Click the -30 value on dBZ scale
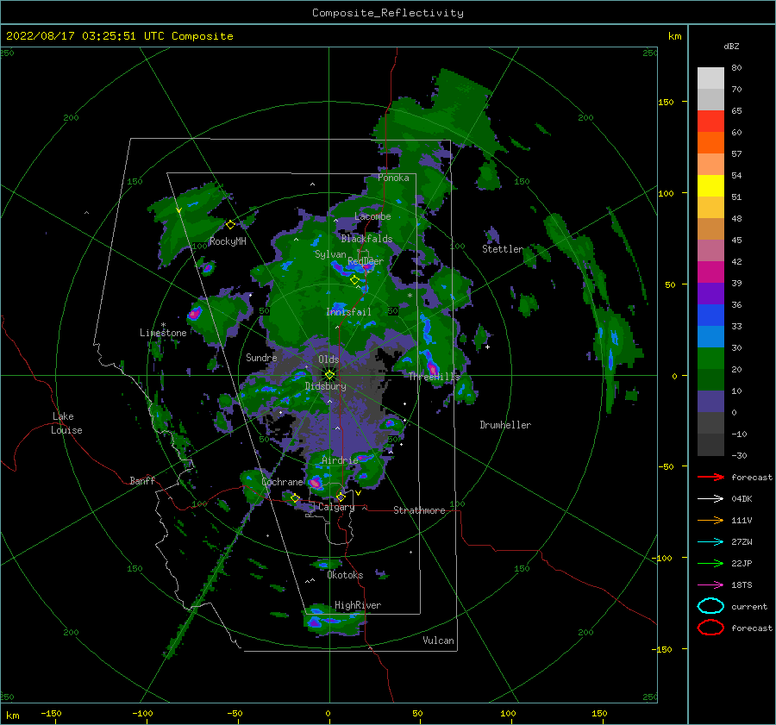 click(739, 455)
